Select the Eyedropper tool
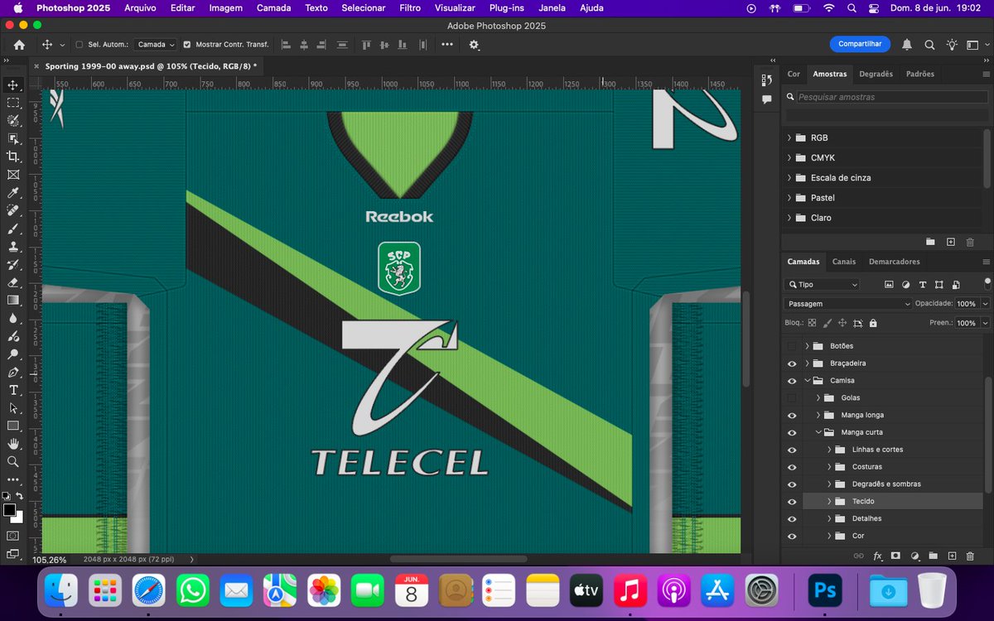The height and width of the screenshot is (621, 994). click(13, 193)
